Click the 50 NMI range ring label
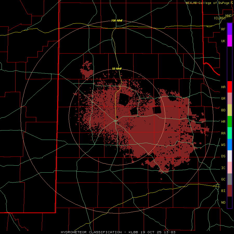Viewport: 234px width, 234px height. point(117,69)
